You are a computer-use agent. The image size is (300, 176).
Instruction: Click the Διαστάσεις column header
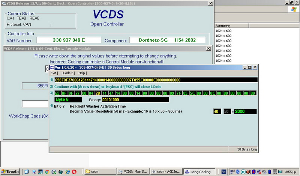[x=231, y=26]
